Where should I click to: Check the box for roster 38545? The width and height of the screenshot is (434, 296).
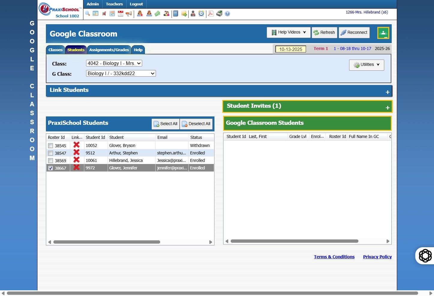pyautogui.click(x=50, y=146)
